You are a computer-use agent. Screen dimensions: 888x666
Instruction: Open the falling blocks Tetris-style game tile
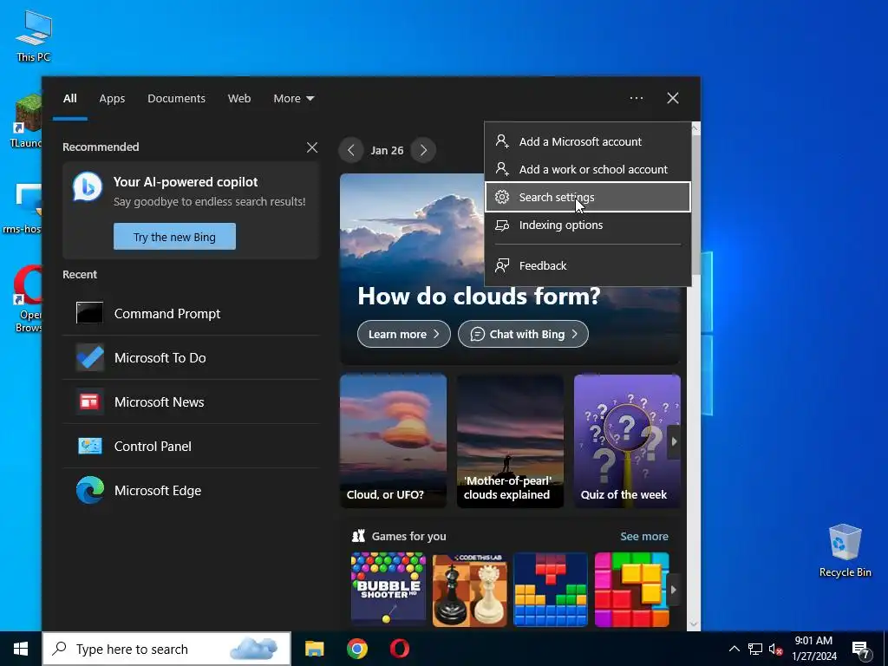coord(551,590)
